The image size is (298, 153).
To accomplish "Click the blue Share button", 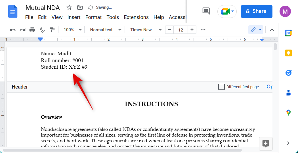I will point(256,11).
